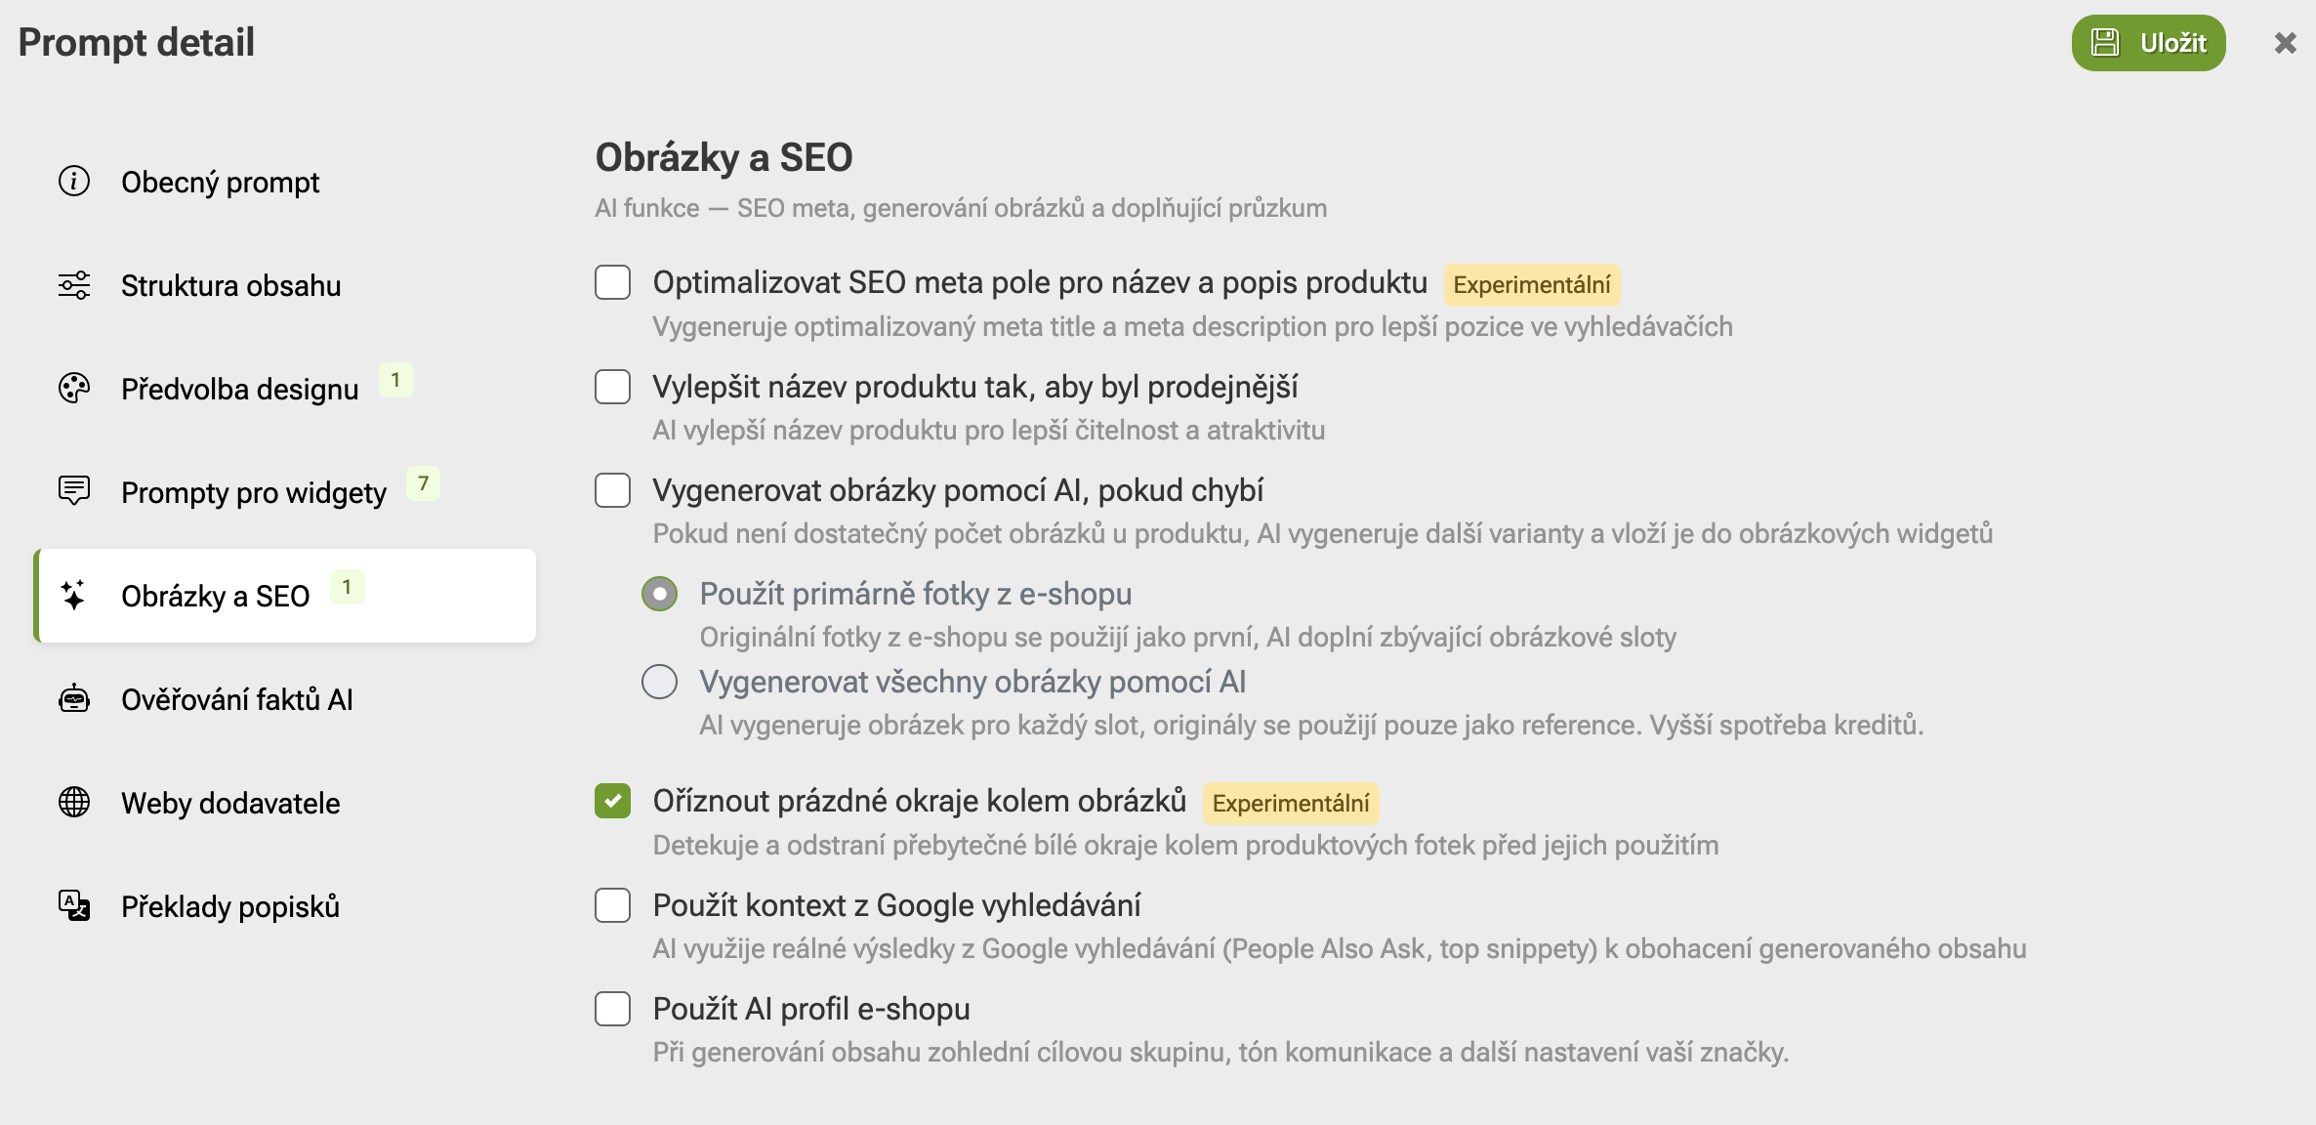Save with the Uložit button
Viewport: 2316px width, 1125px height.
tap(2148, 43)
